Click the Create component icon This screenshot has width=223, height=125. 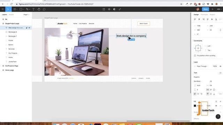pyautogui.click(x=109, y=9)
